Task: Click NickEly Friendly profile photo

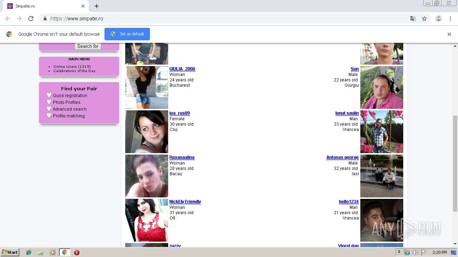Action: (x=147, y=220)
